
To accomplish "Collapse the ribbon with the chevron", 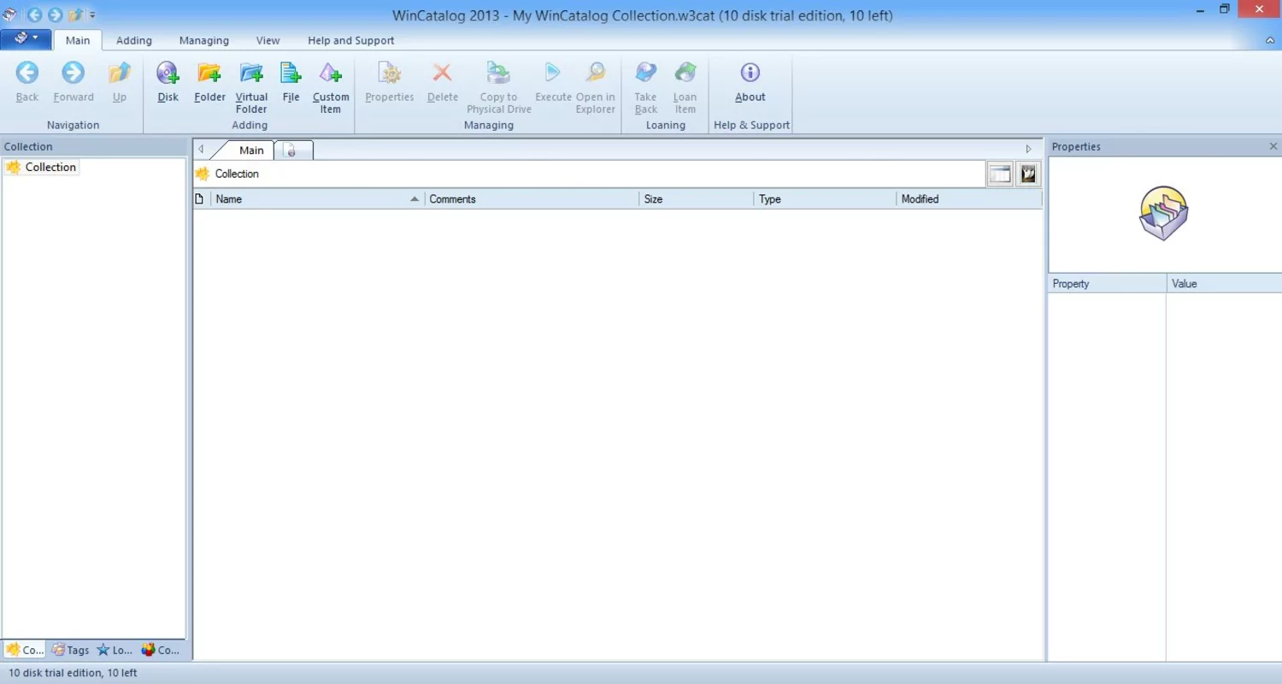I will pos(1268,39).
